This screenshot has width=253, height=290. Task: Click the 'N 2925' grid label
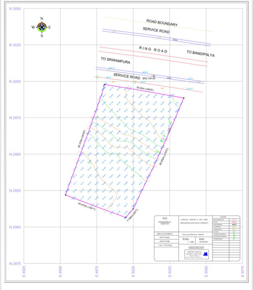tap(15, 191)
